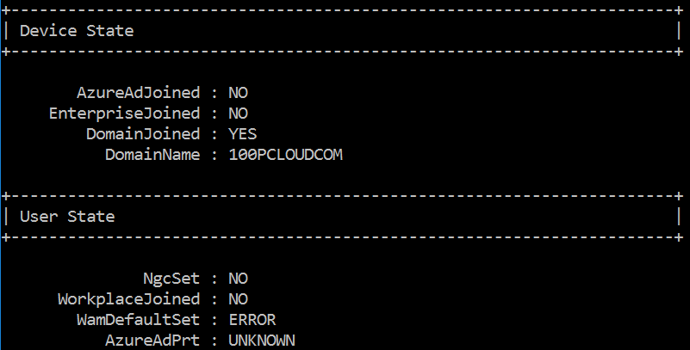Click the NO value beside EnterpriseJoined

tap(238, 114)
